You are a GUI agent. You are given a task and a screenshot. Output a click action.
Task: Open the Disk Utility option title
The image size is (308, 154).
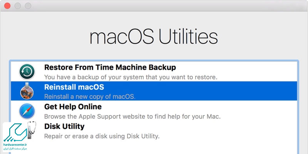coord(64,126)
